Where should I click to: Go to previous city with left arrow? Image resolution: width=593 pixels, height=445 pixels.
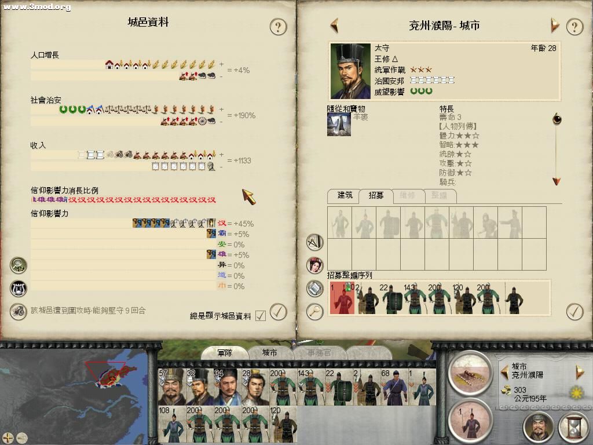334,25
